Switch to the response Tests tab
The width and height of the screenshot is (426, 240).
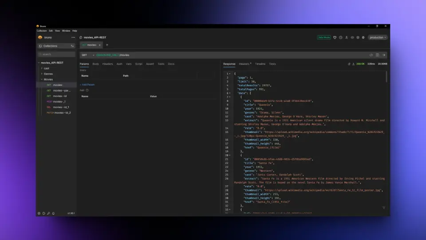click(x=272, y=64)
